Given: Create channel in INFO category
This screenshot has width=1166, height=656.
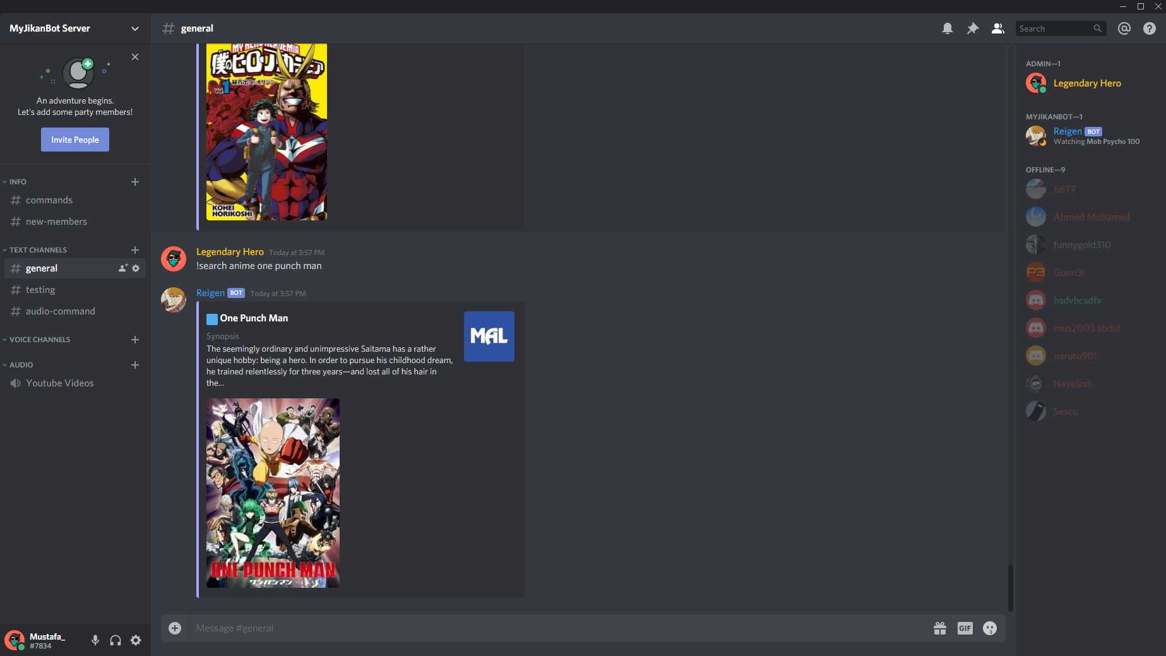Looking at the screenshot, I should click(134, 182).
